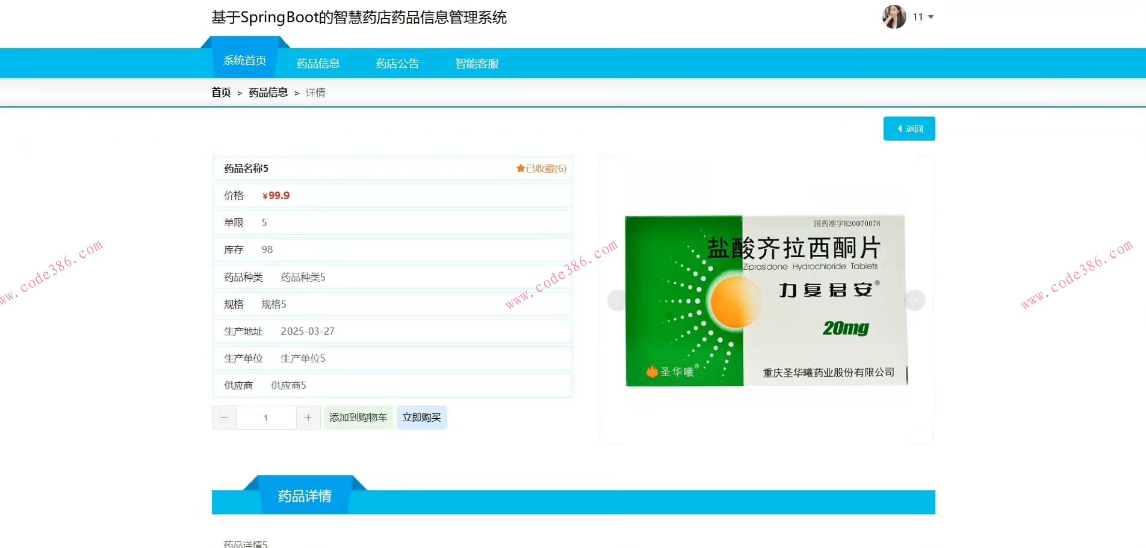The width and height of the screenshot is (1146, 548).
Task: Open the 首页 breadcrumb link
Action: 221,92
